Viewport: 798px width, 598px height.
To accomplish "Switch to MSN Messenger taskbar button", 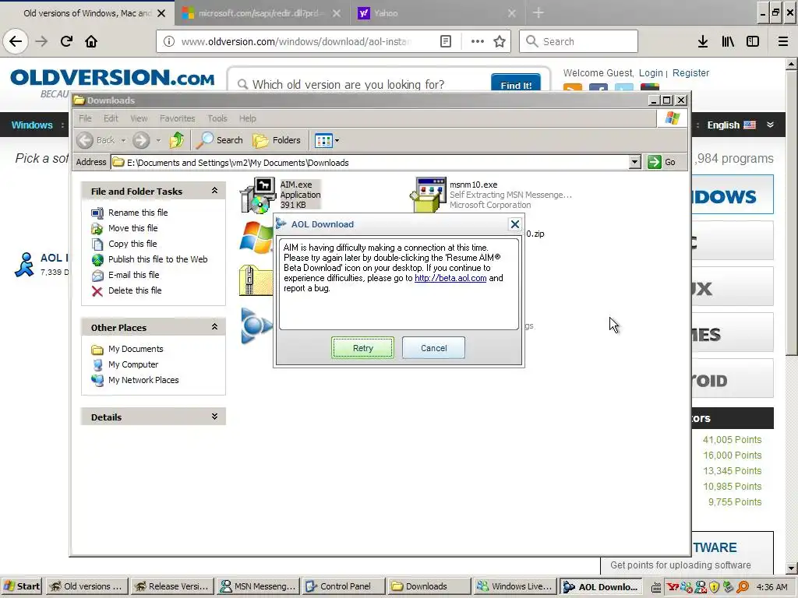I will pos(257,586).
